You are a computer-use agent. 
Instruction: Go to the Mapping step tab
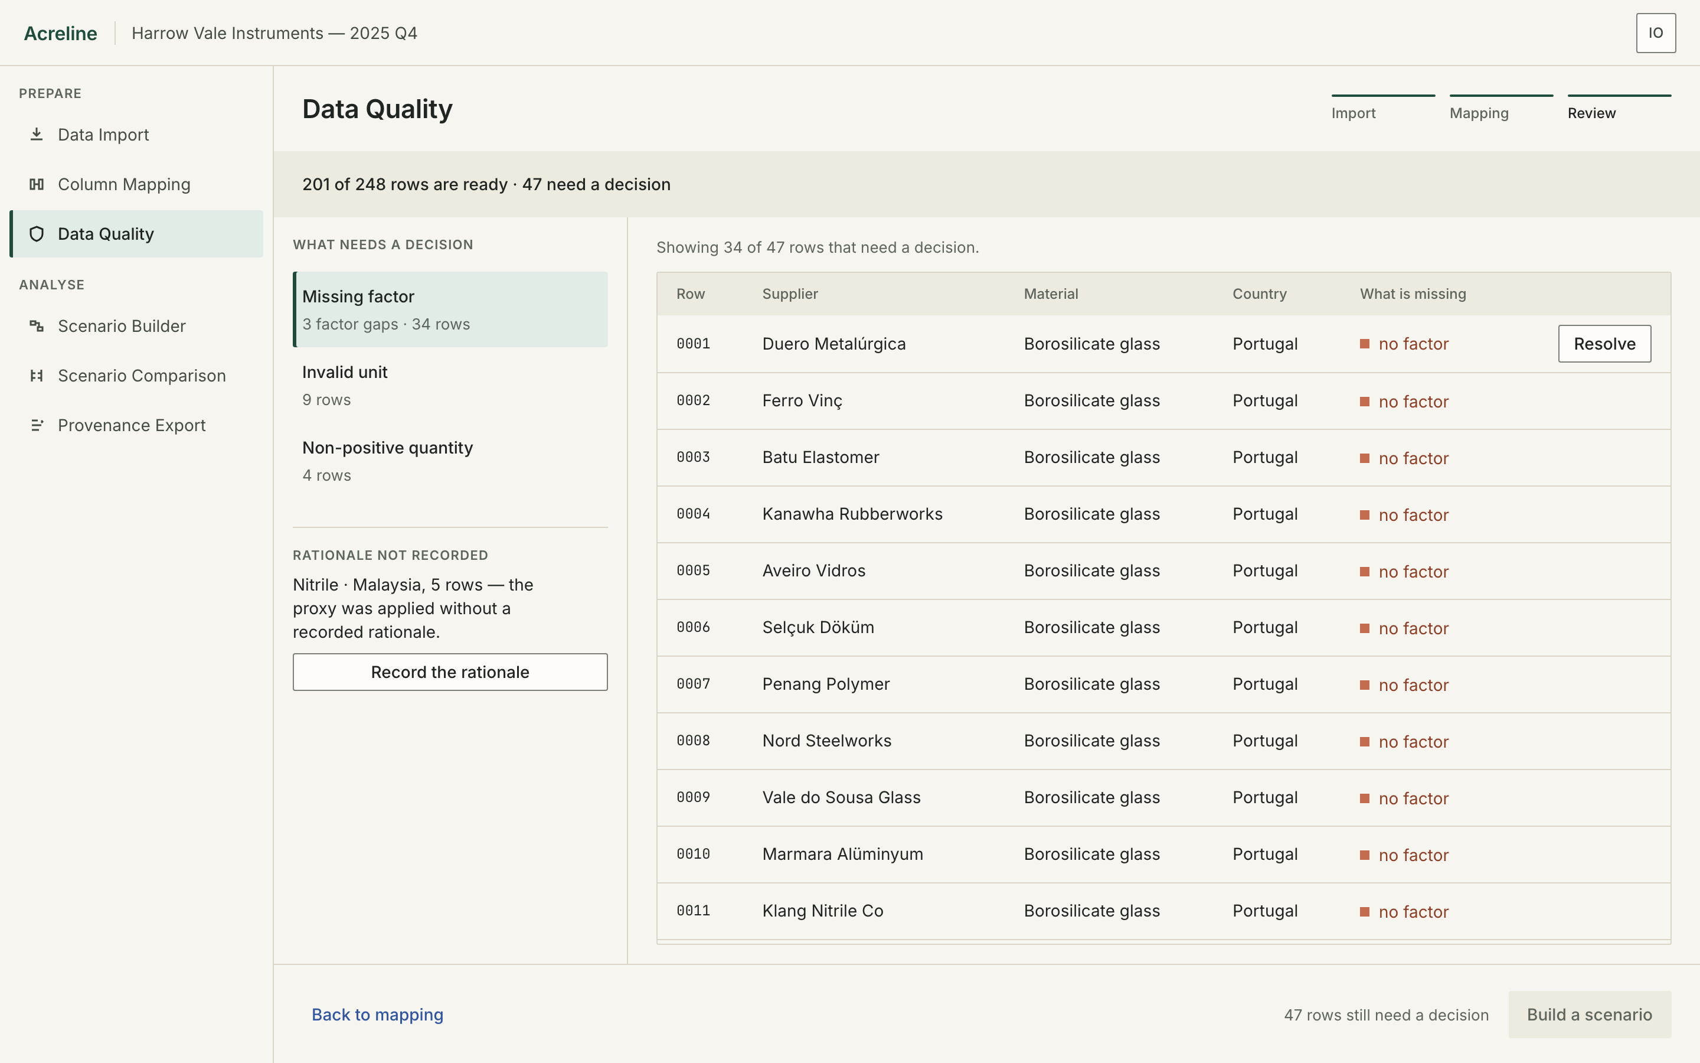coord(1500,109)
